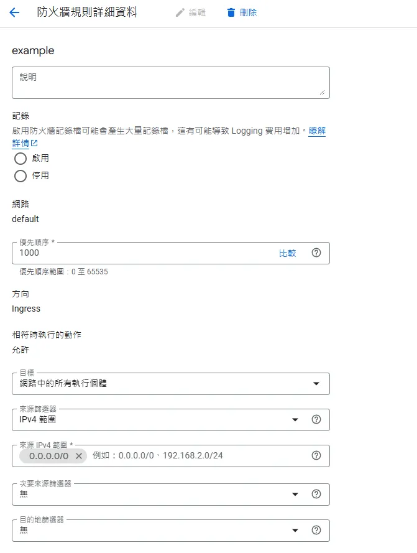Select the 啟用 logging radio button
The width and height of the screenshot is (417, 553).
tap(19, 159)
